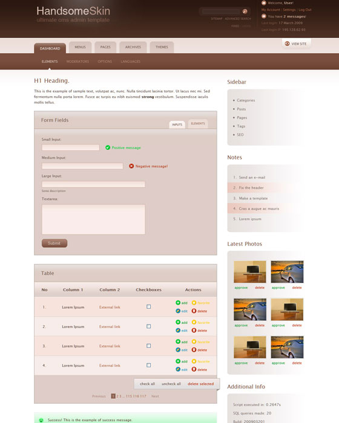Click the Settings link in header
Image resolution: width=339 pixels, height=423 pixels.
[289, 10]
